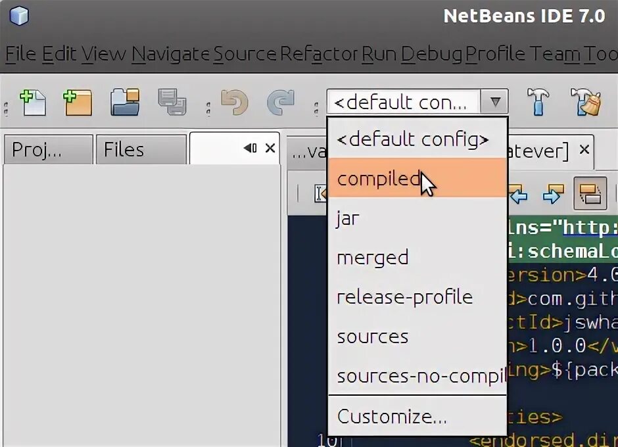Click the blue left-arrow editor icon
618x447 pixels.
tap(517, 193)
